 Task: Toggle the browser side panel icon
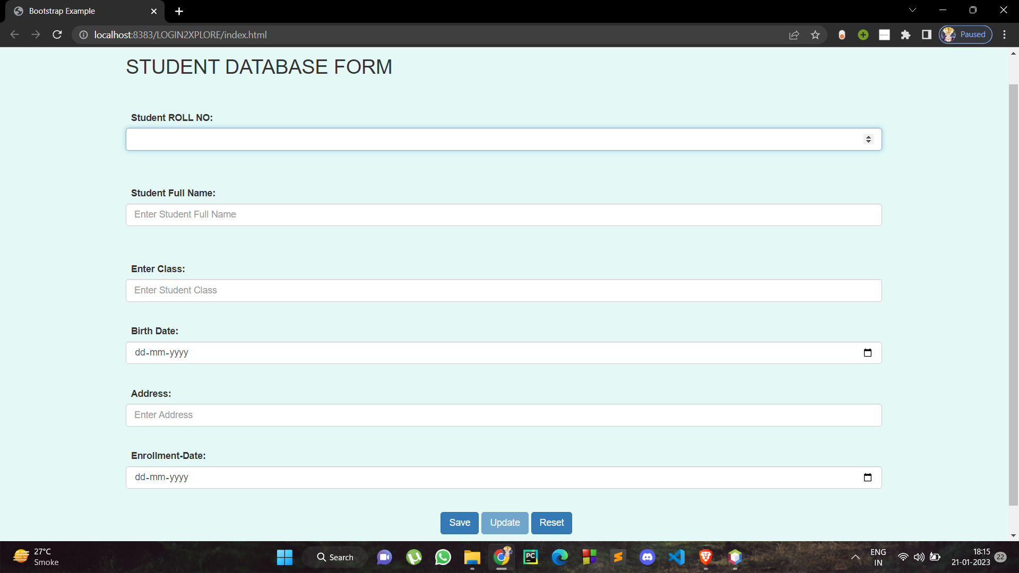click(927, 35)
